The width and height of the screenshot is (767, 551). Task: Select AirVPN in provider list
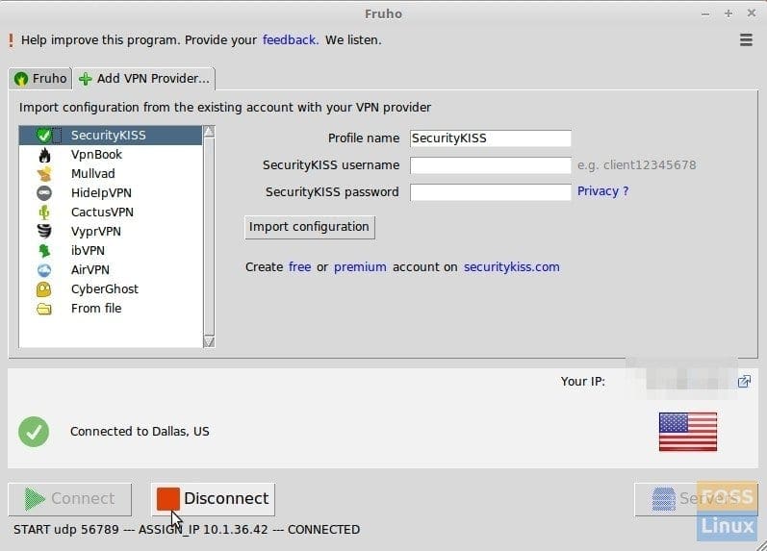(x=111, y=270)
